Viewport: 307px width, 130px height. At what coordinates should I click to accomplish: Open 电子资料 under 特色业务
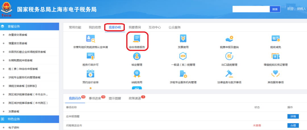point(14,128)
